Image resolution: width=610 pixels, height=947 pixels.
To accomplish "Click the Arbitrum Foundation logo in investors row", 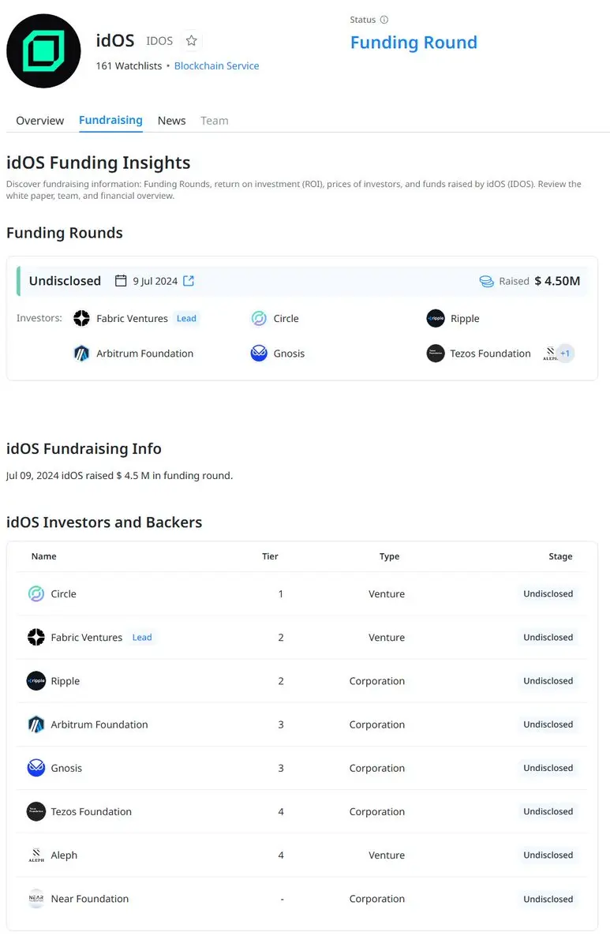I will coord(81,354).
